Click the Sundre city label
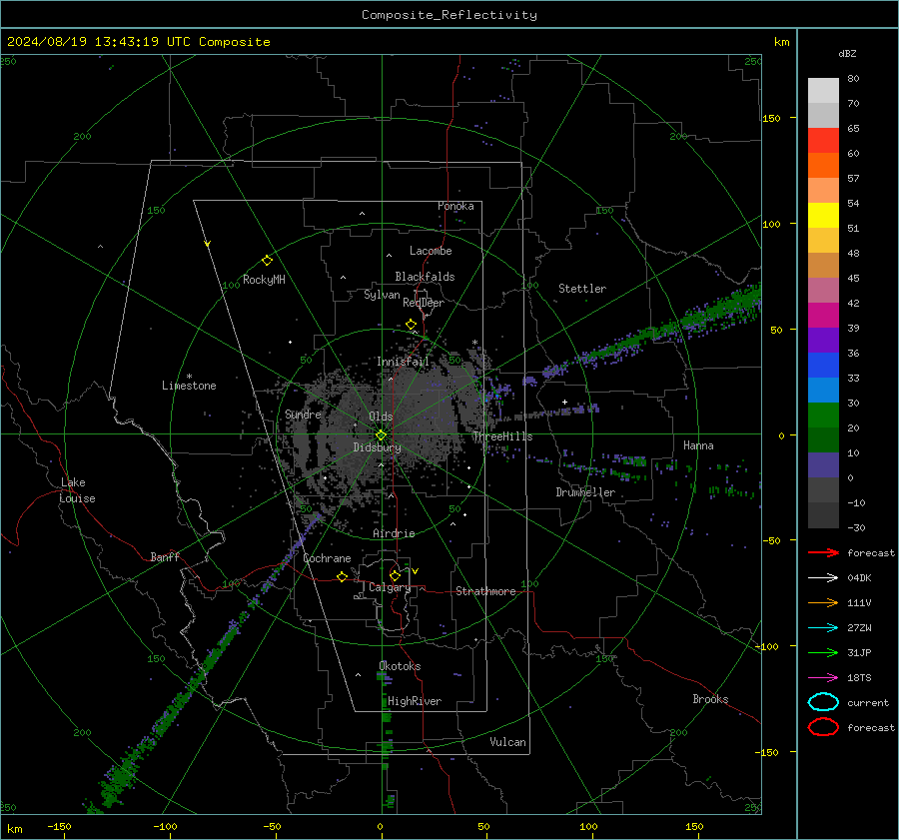Viewport: 899px width, 840px height. (x=303, y=415)
